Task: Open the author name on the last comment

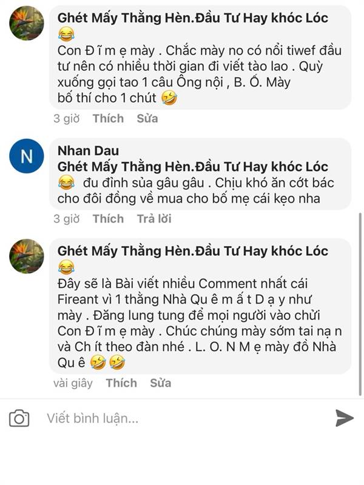Action: pos(192,251)
